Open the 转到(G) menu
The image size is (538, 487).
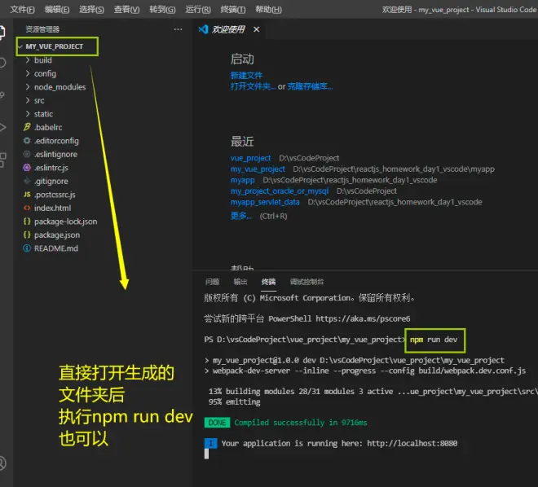coord(162,9)
